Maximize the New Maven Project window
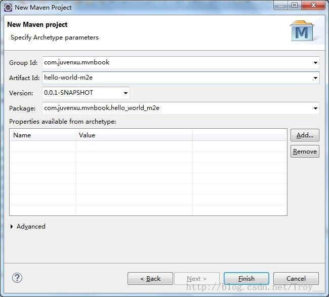Image resolution: width=329 pixels, height=297 pixels. [295, 5]
